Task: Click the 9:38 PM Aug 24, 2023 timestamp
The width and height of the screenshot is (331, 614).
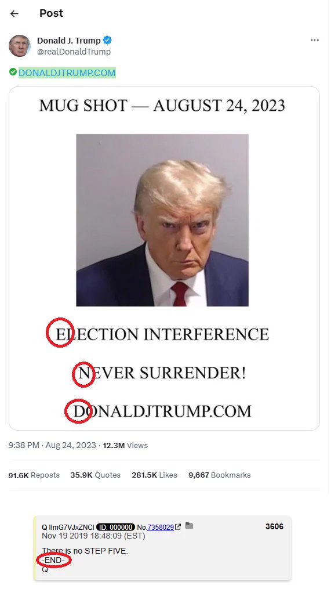Action: [x=52, y=445]
